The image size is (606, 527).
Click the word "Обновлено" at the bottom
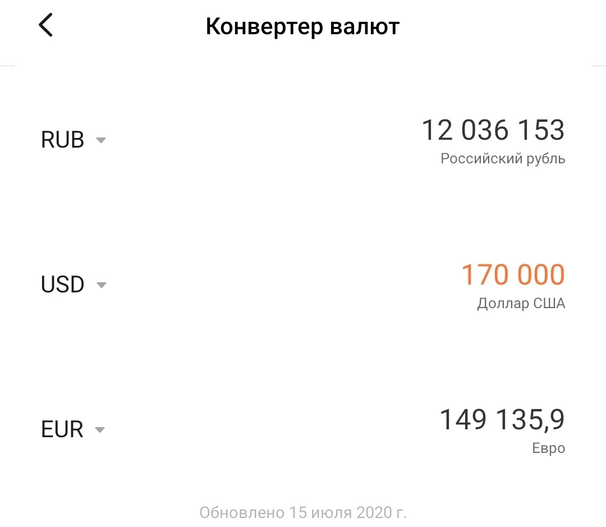[x=242, y=512]
